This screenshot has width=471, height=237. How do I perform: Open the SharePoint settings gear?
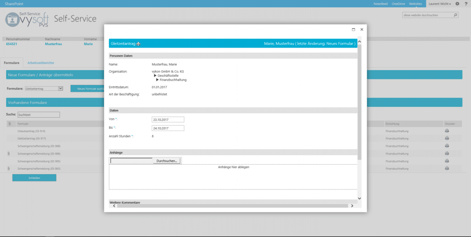coord(457,4)
